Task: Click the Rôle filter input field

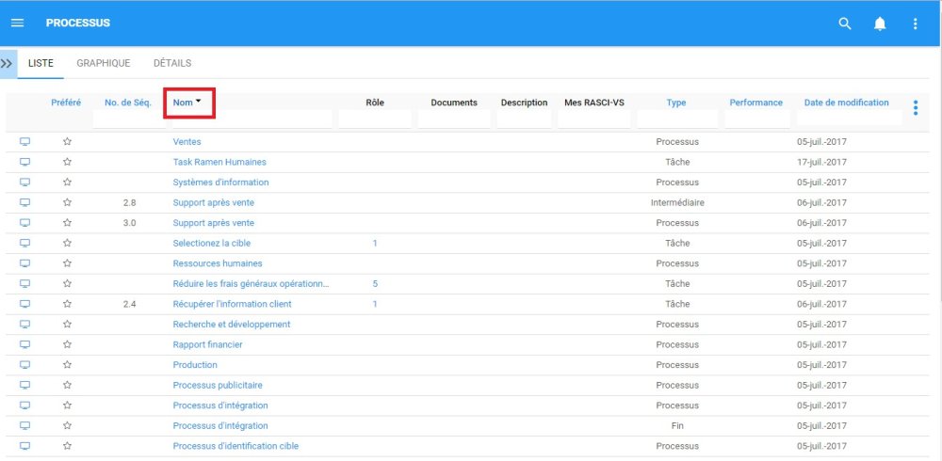Action: (x=375, y=119)
